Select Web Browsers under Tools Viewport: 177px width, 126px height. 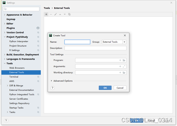pyautogui.click(x=17, y=68)
